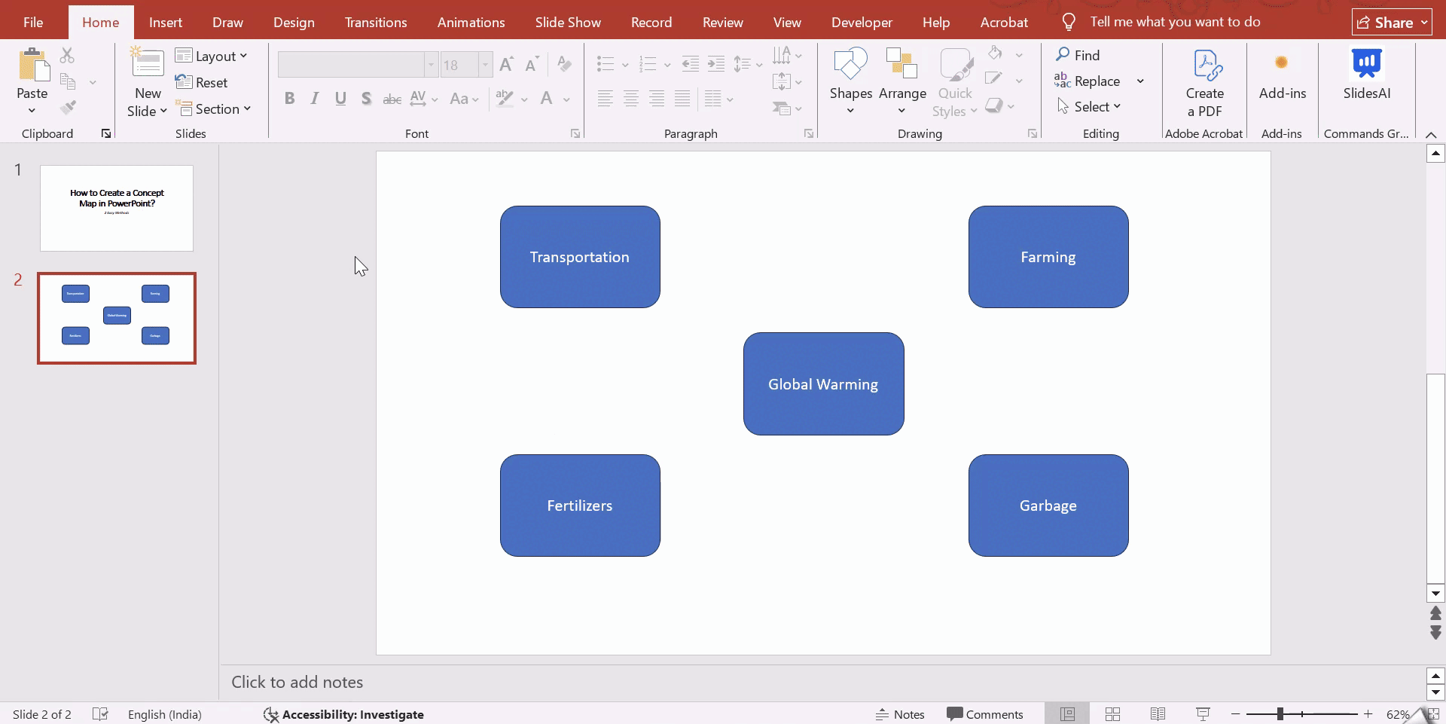Toggle the Comments pane
The height and width of the screenshot is (724, 1446).
click(x=985, y=714)
